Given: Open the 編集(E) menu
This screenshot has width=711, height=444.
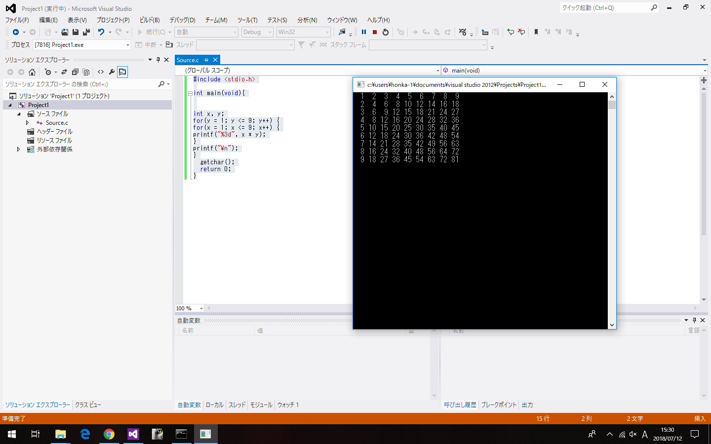Looking at the screenshot, I should click(48, 20).
